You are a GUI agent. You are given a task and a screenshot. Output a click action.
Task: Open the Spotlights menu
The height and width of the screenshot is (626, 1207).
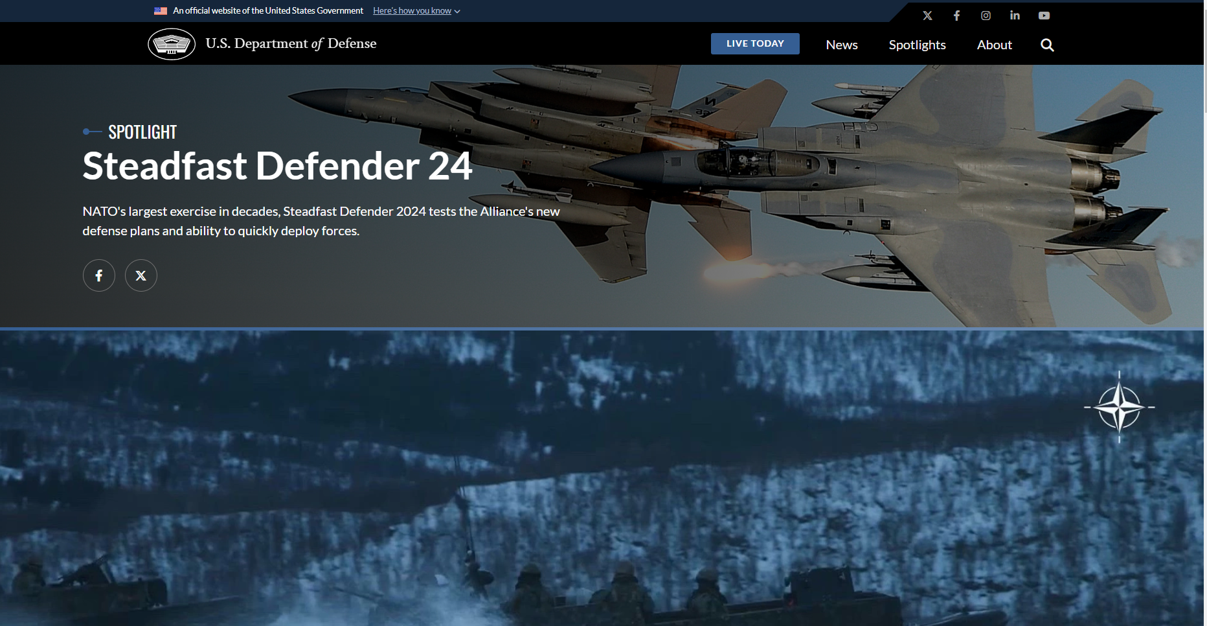coord(917,45)
